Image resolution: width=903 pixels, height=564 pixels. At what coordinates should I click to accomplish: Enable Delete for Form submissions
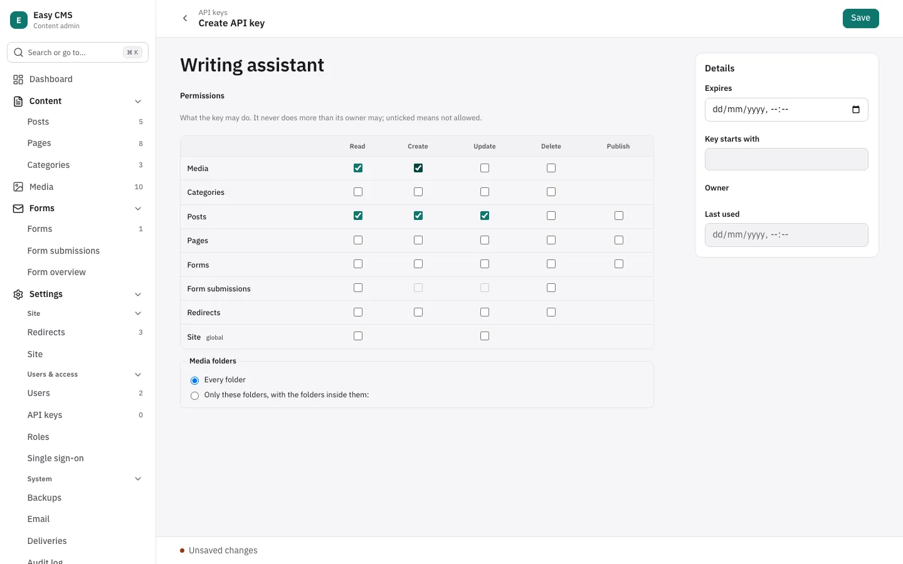(551, 288)
